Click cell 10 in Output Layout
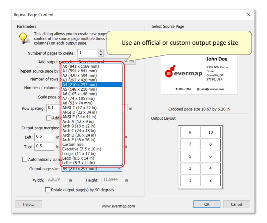 (x=211, y=132)
